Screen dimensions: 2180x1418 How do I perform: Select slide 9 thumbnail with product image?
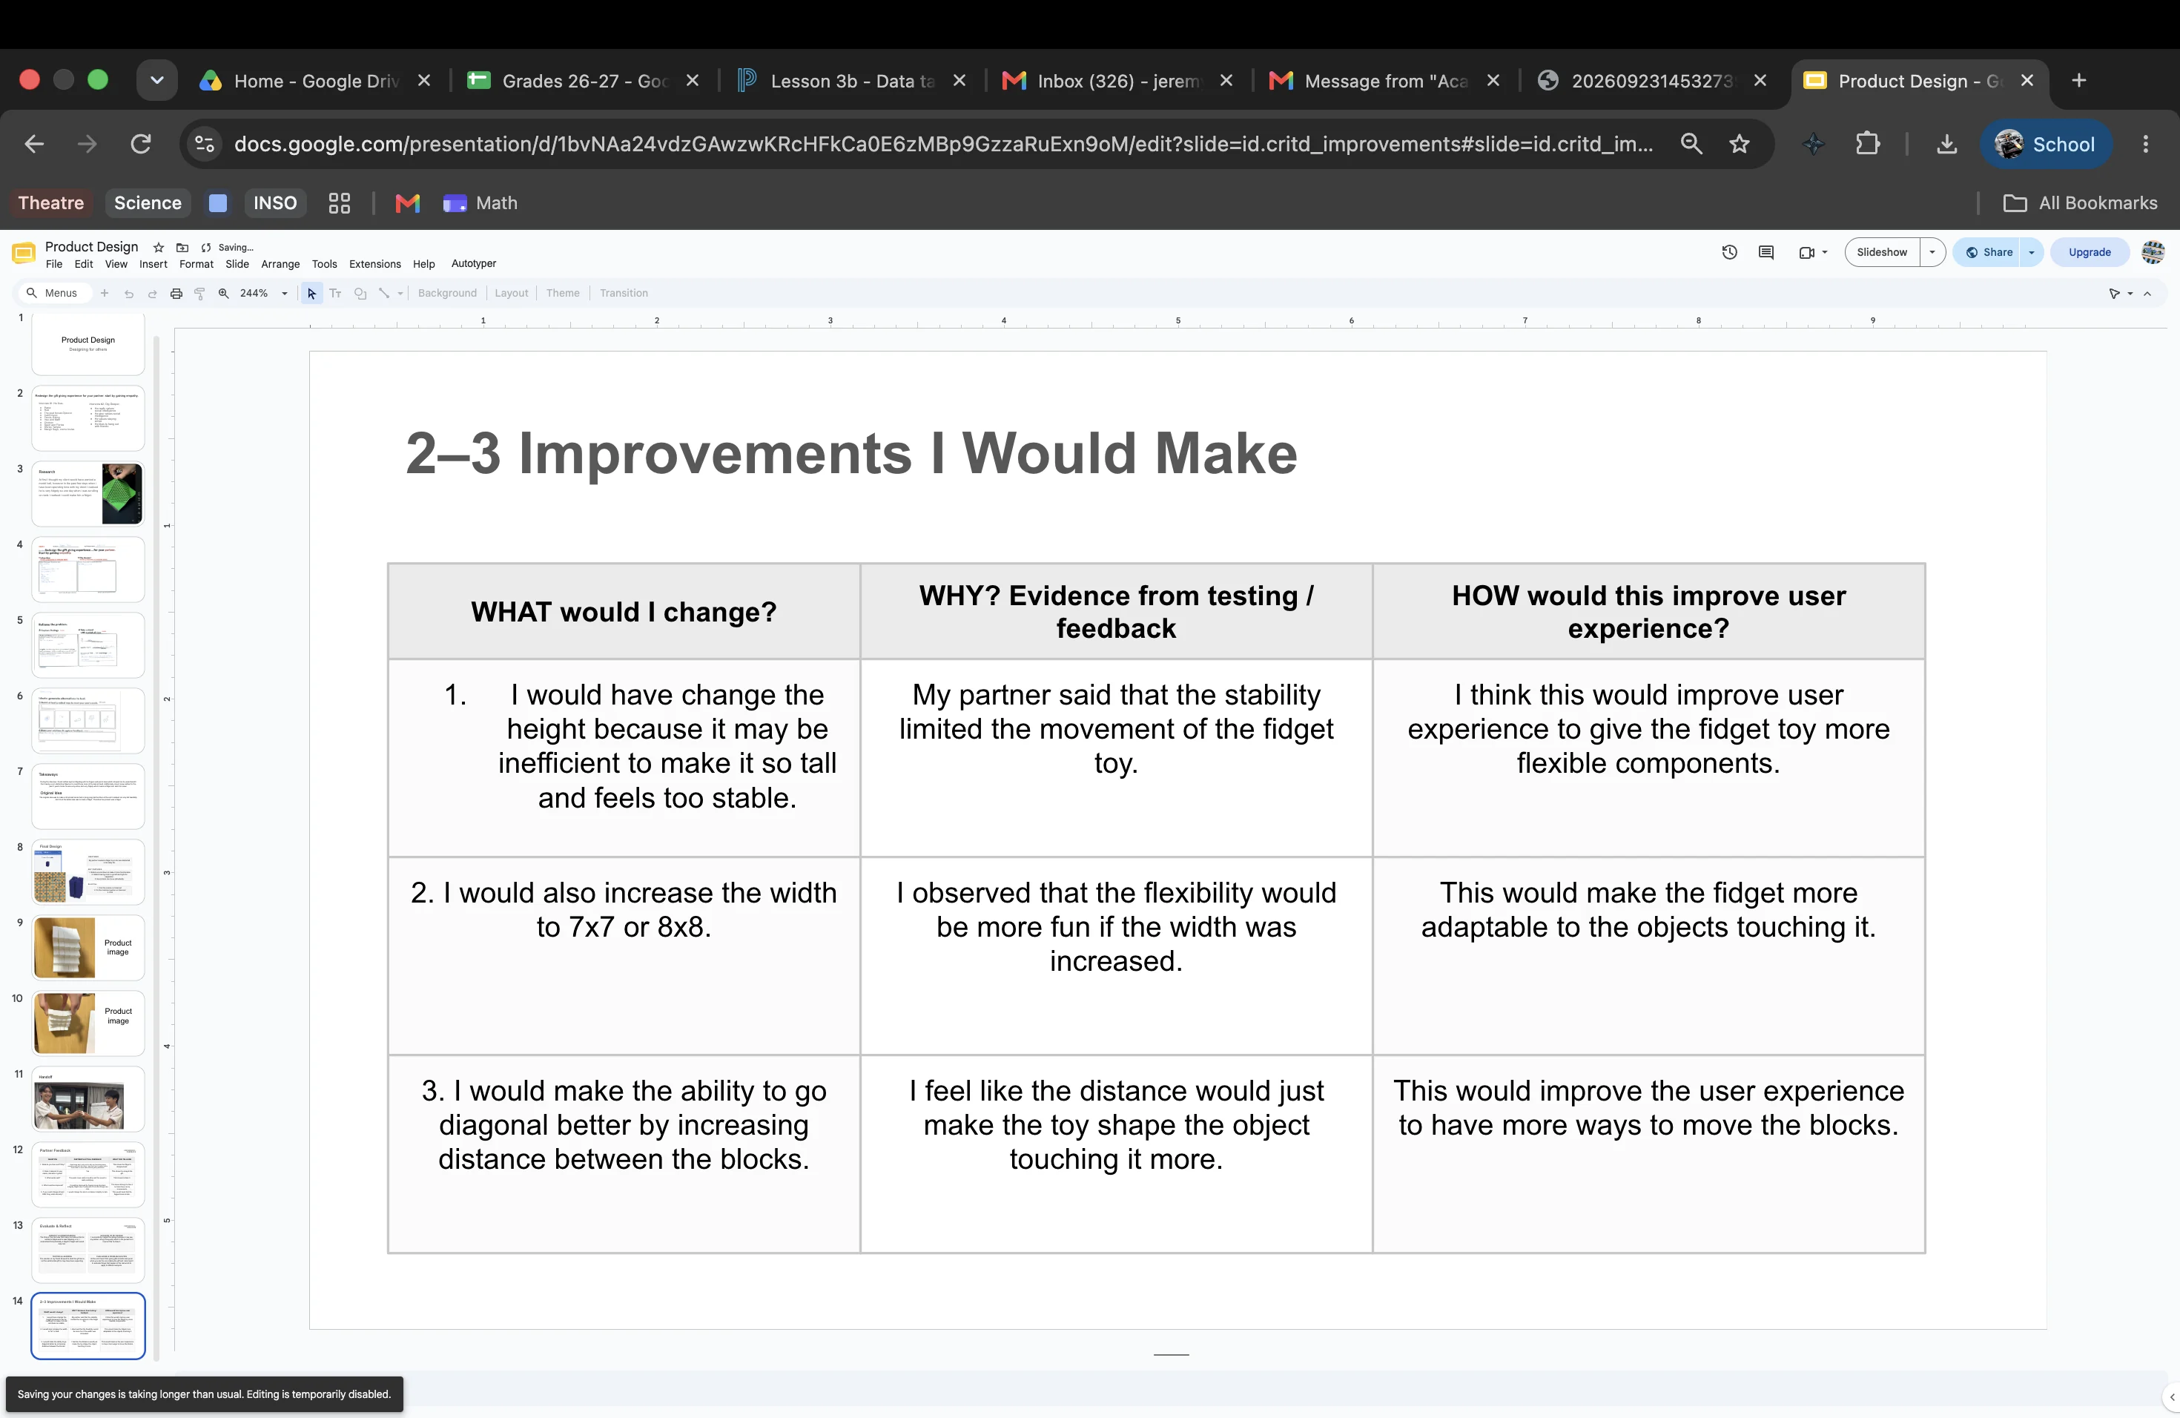[88, 948]
